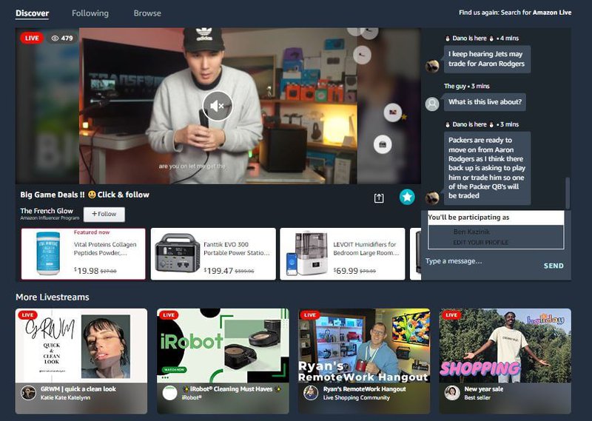
Task: Open The guy's grey profile avatar
Action: 432,104
